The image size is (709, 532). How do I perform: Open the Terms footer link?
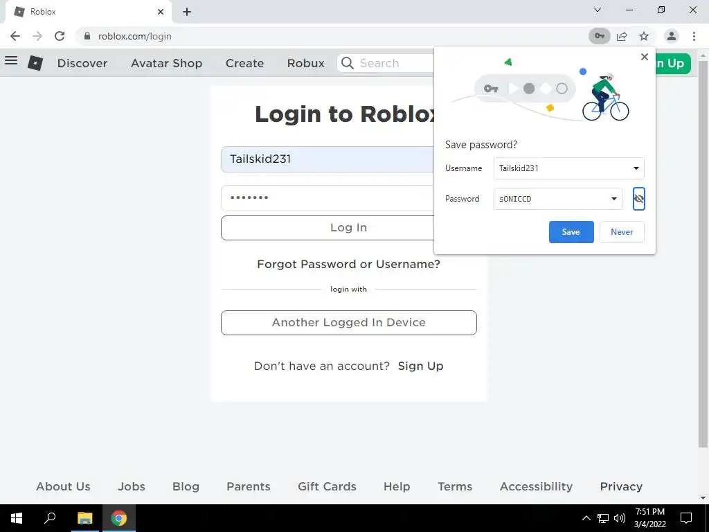point(455,486)
